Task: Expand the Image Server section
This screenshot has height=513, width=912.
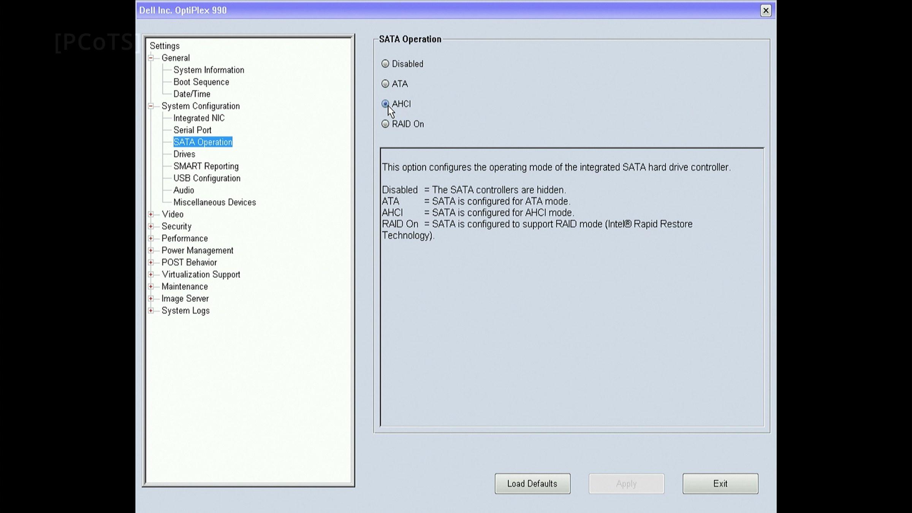Action: click(151, 299)
